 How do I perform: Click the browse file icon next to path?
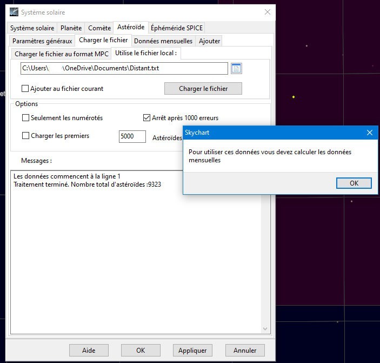pyautogui.click(x=236, y=69)
